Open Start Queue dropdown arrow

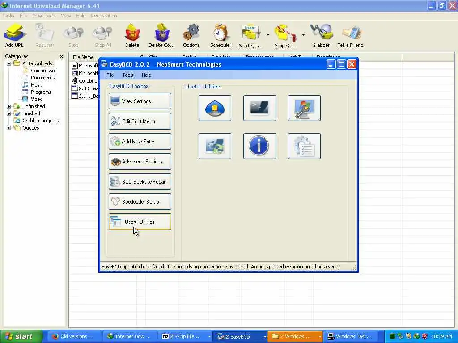[268, 35]
